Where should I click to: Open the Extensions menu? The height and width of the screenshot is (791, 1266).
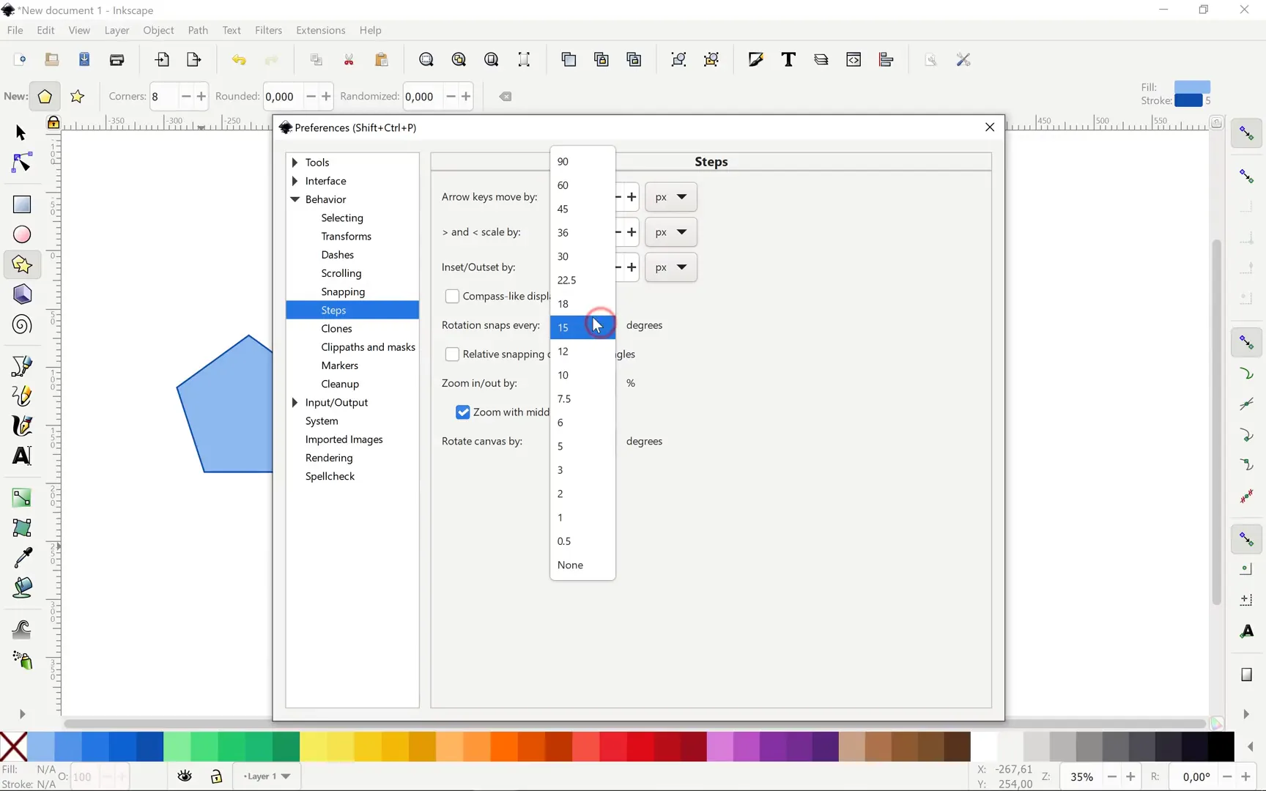tap(320, 30)
